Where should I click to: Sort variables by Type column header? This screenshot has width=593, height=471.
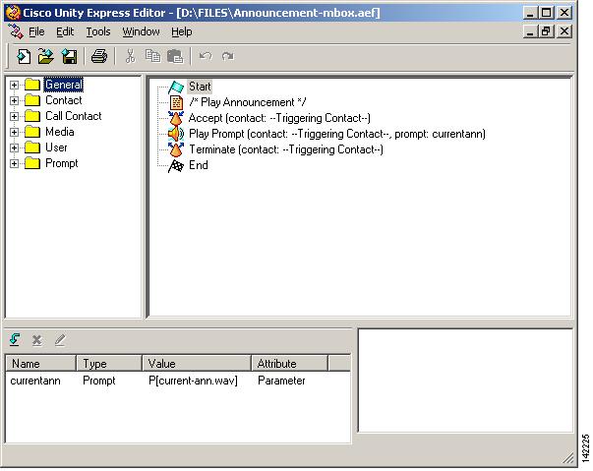[109, 363]
